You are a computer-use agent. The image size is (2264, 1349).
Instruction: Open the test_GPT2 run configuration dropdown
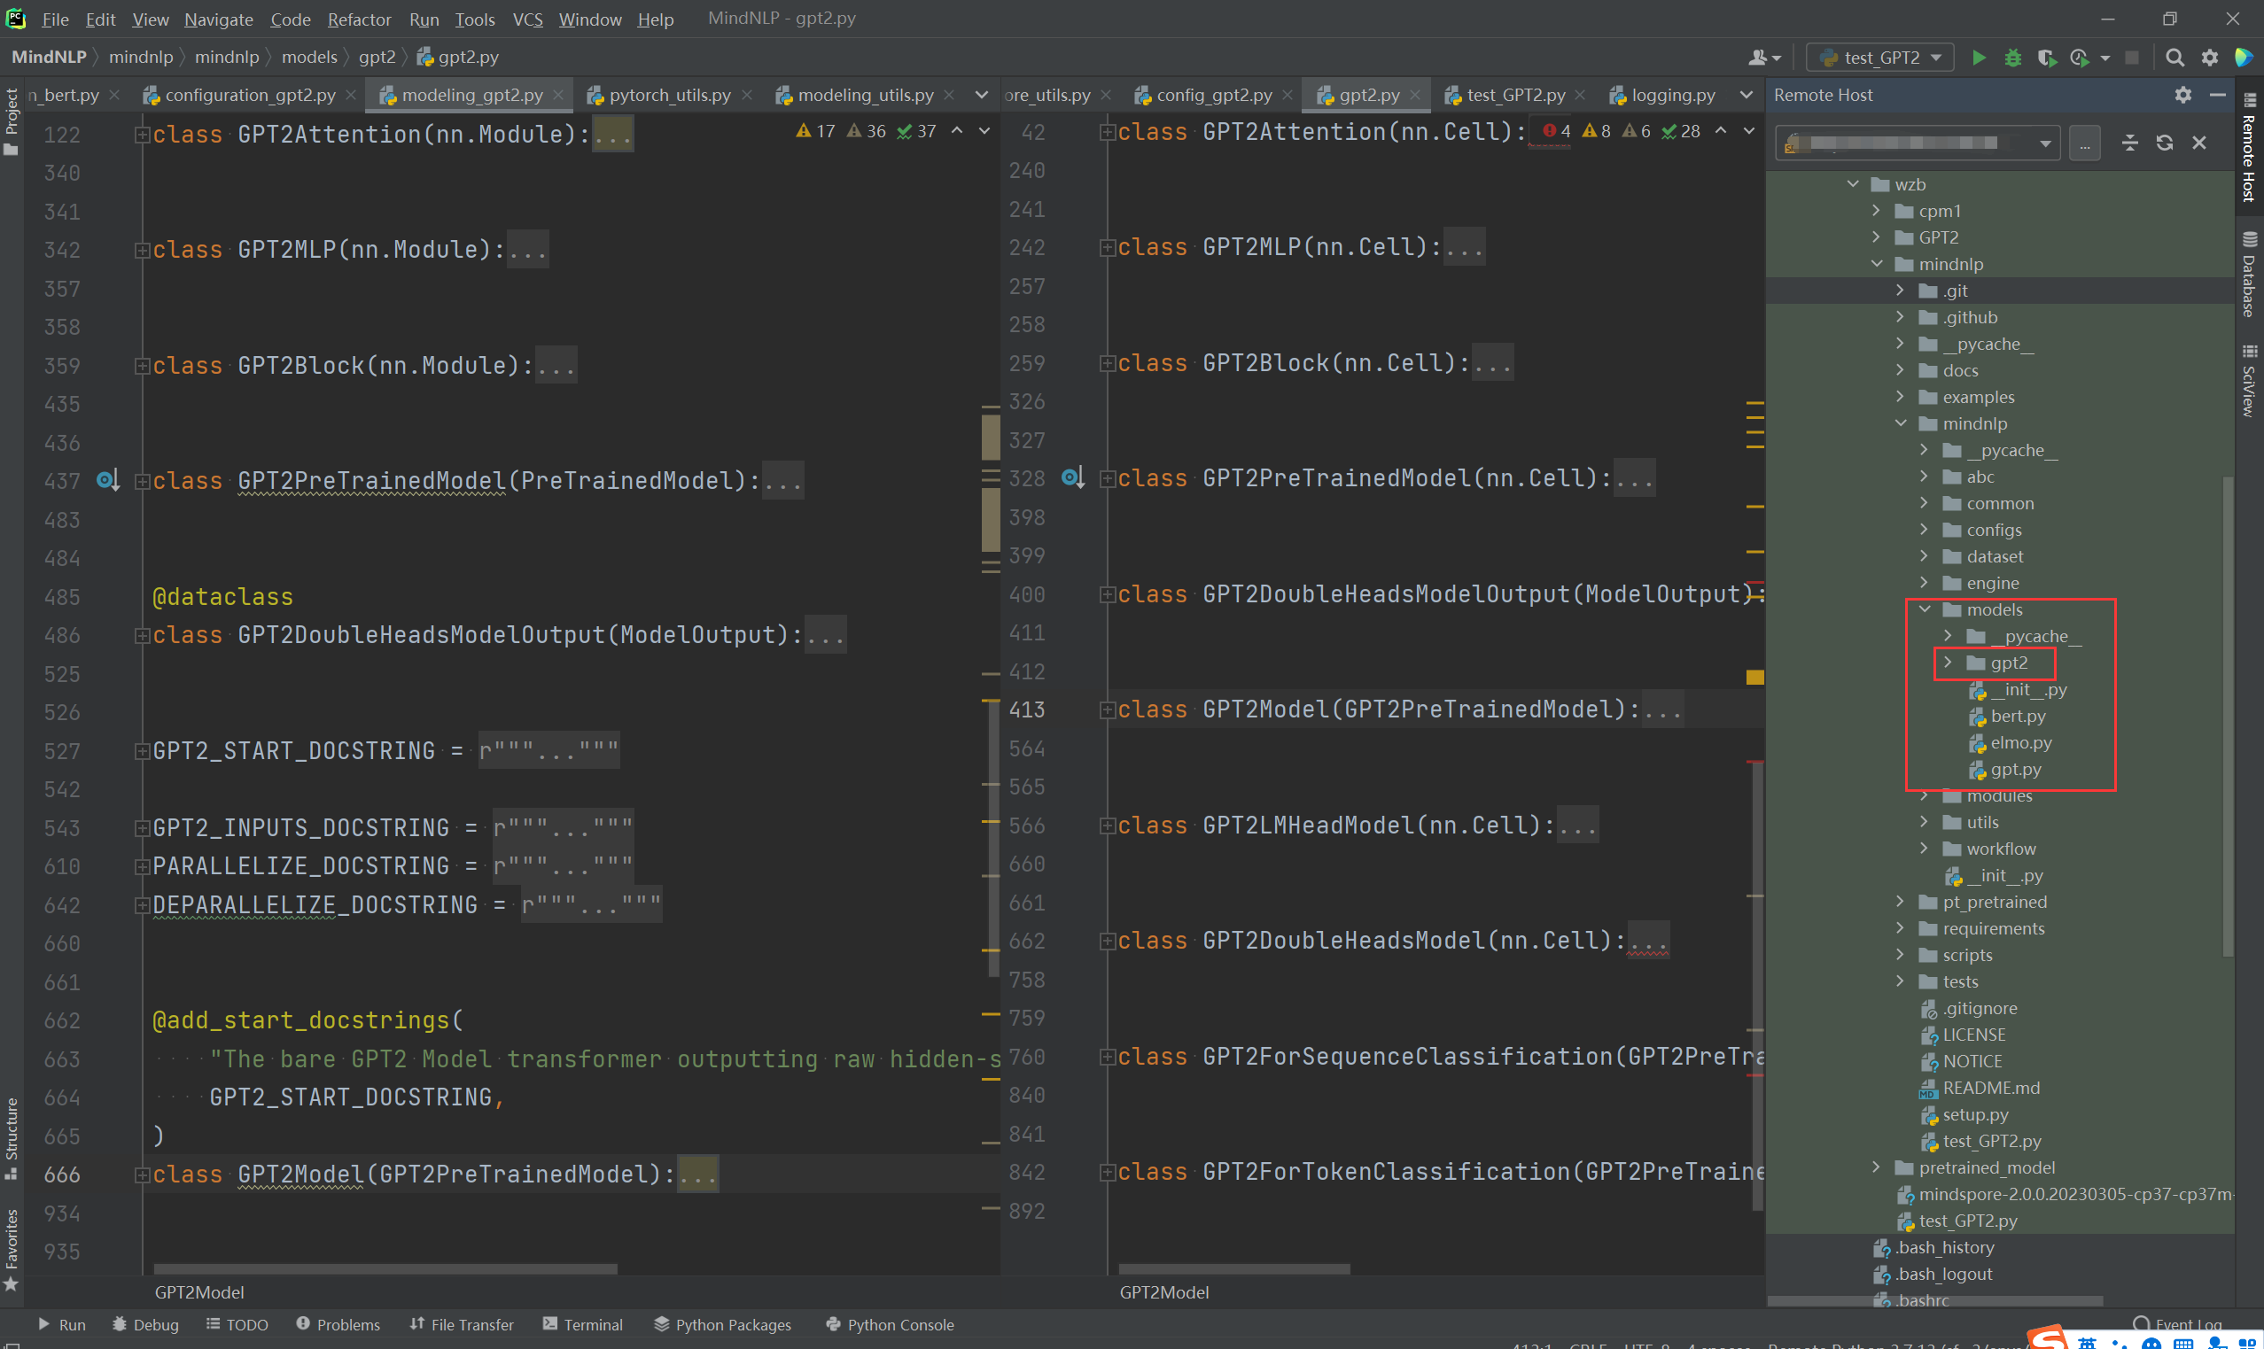tap(1879, 58)
